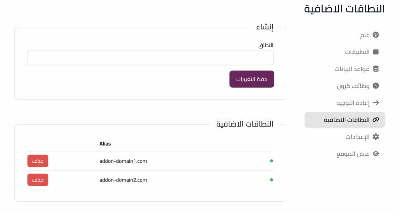
Task: Click the addon-domain2.com alias text
Action: (123, 180)
